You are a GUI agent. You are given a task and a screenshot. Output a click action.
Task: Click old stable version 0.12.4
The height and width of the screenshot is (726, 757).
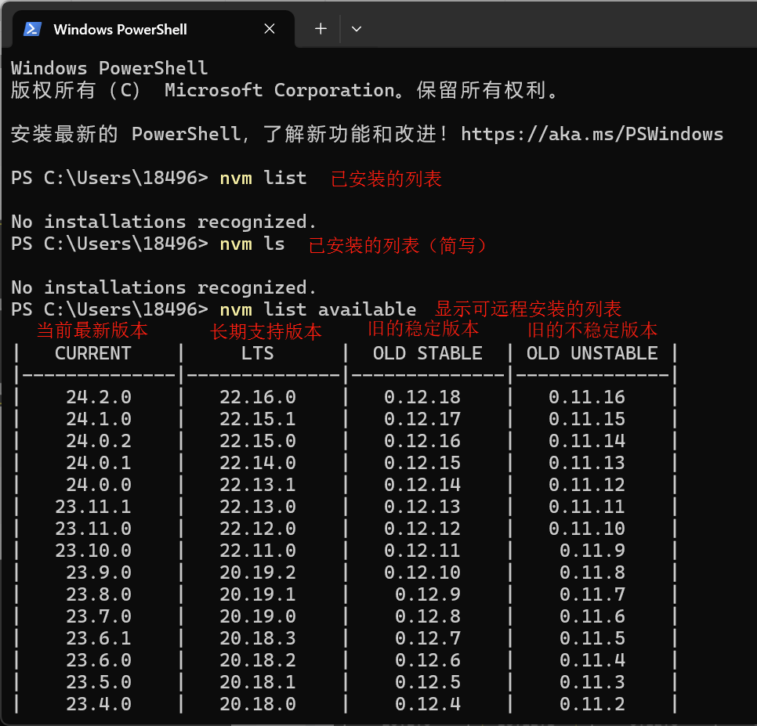click(428, 704)
